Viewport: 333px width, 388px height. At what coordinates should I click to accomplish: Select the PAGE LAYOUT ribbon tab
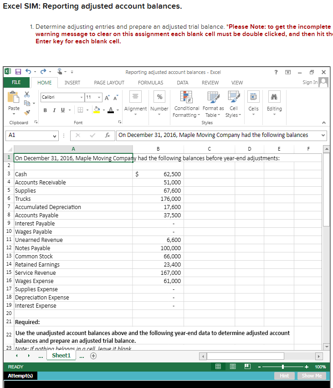[109, 83]
